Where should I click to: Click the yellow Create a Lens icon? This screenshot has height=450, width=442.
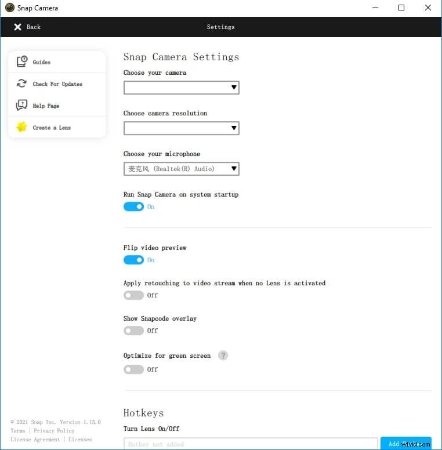(x=22, y=127)
